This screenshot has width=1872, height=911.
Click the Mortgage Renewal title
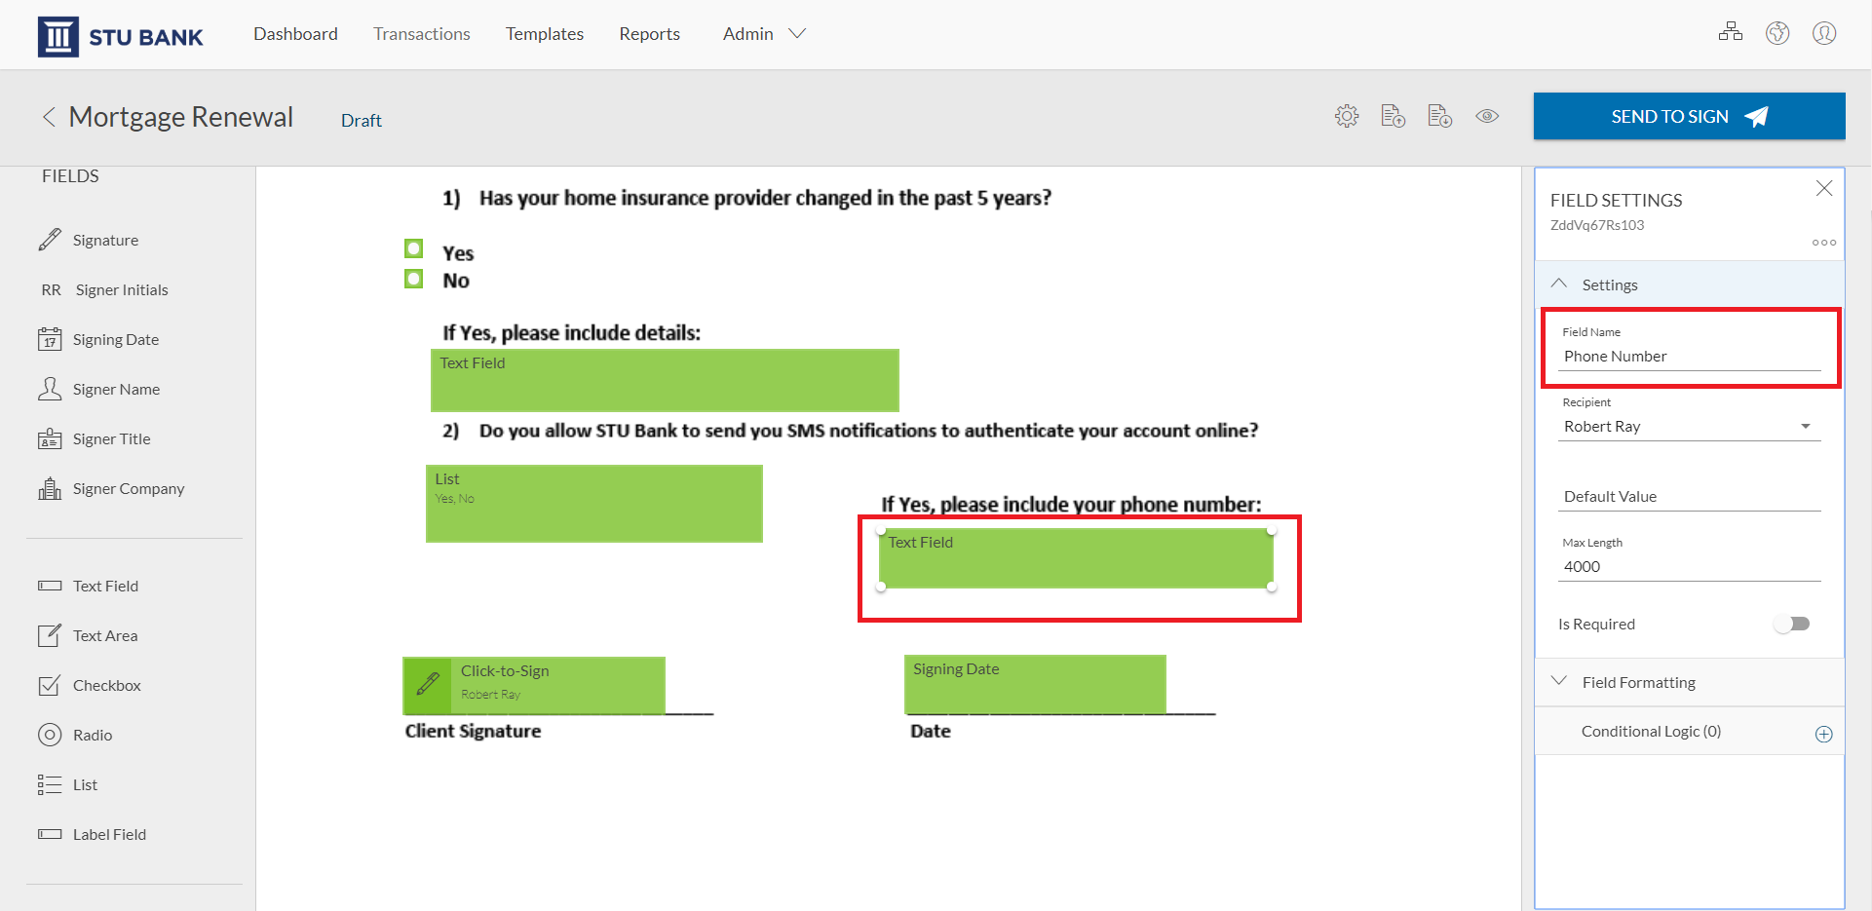[180, 117]
